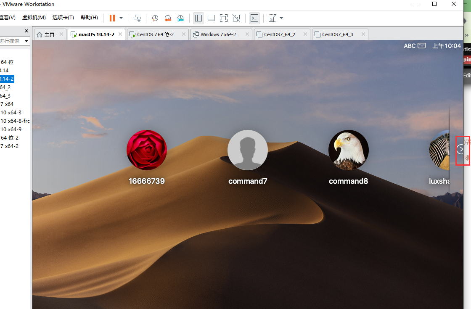
Task: Open the 虚拟机(M) menu
Action: click(x=34, y=18)
